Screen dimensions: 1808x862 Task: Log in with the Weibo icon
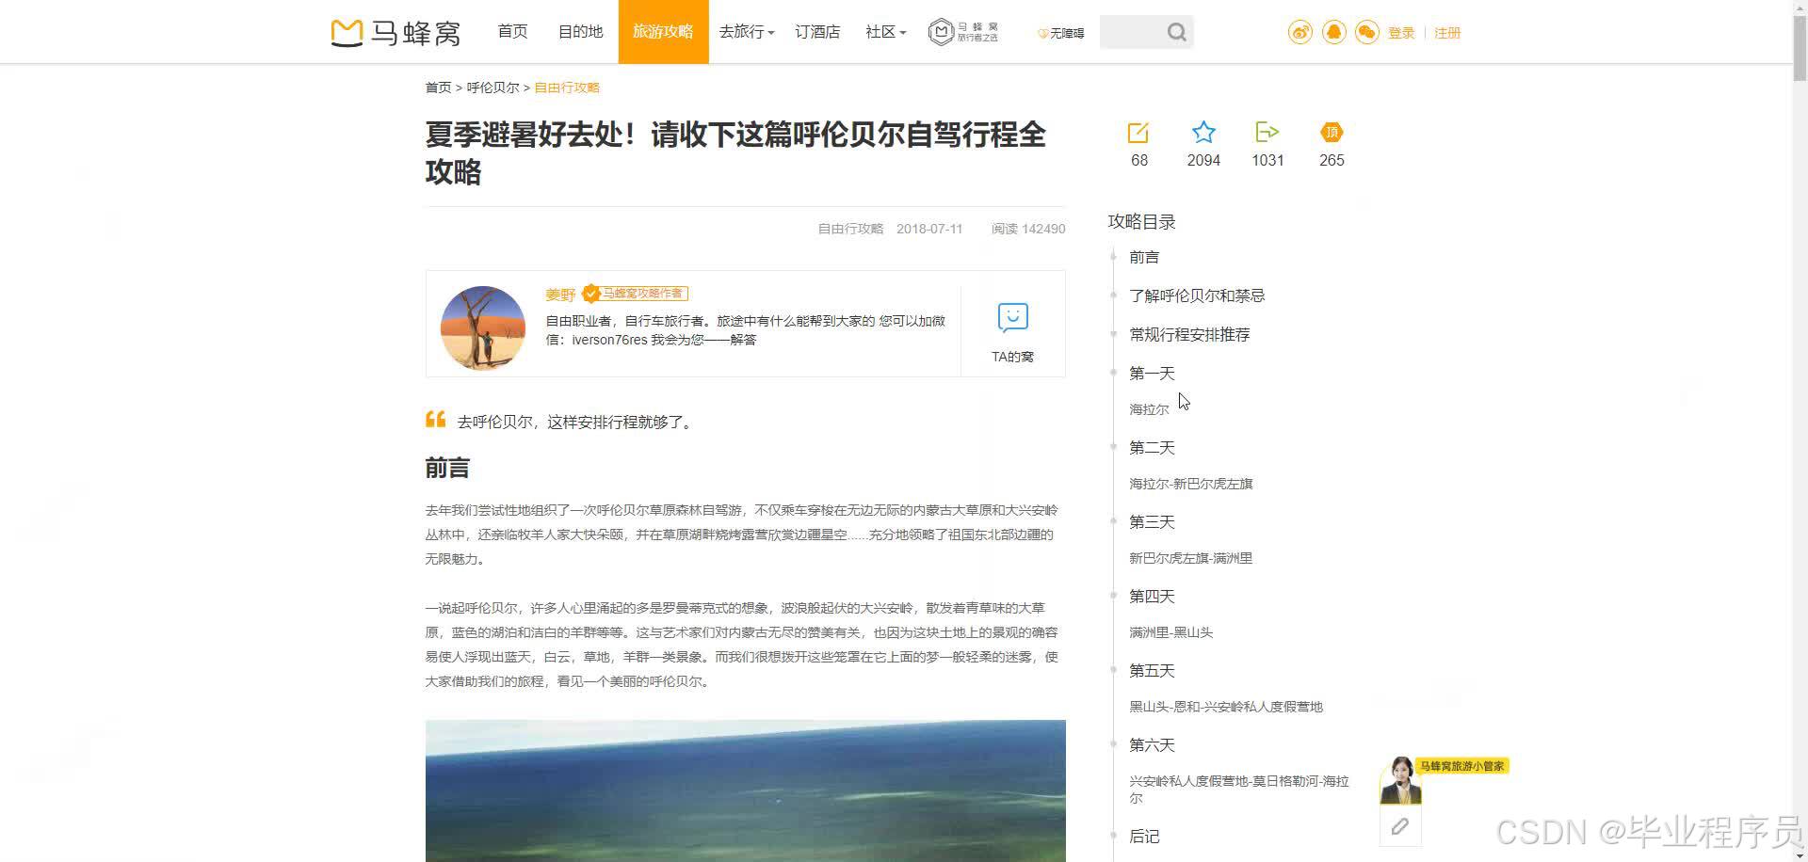point(1299,31)
